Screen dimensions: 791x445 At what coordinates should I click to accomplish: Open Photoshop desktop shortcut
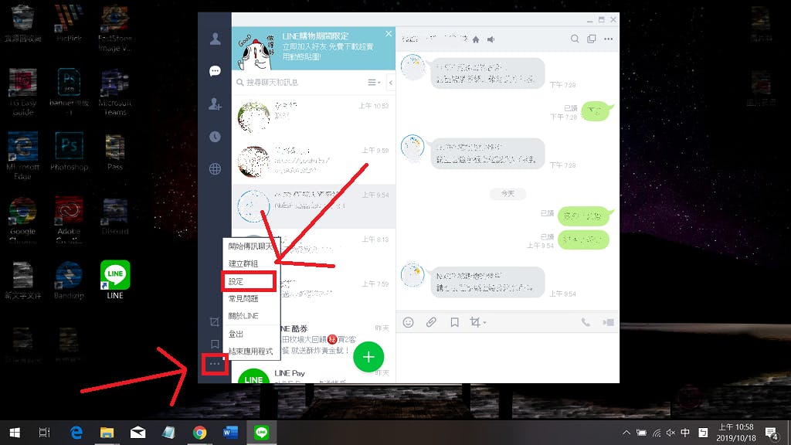pyautogui.click(x=69, y=151)
